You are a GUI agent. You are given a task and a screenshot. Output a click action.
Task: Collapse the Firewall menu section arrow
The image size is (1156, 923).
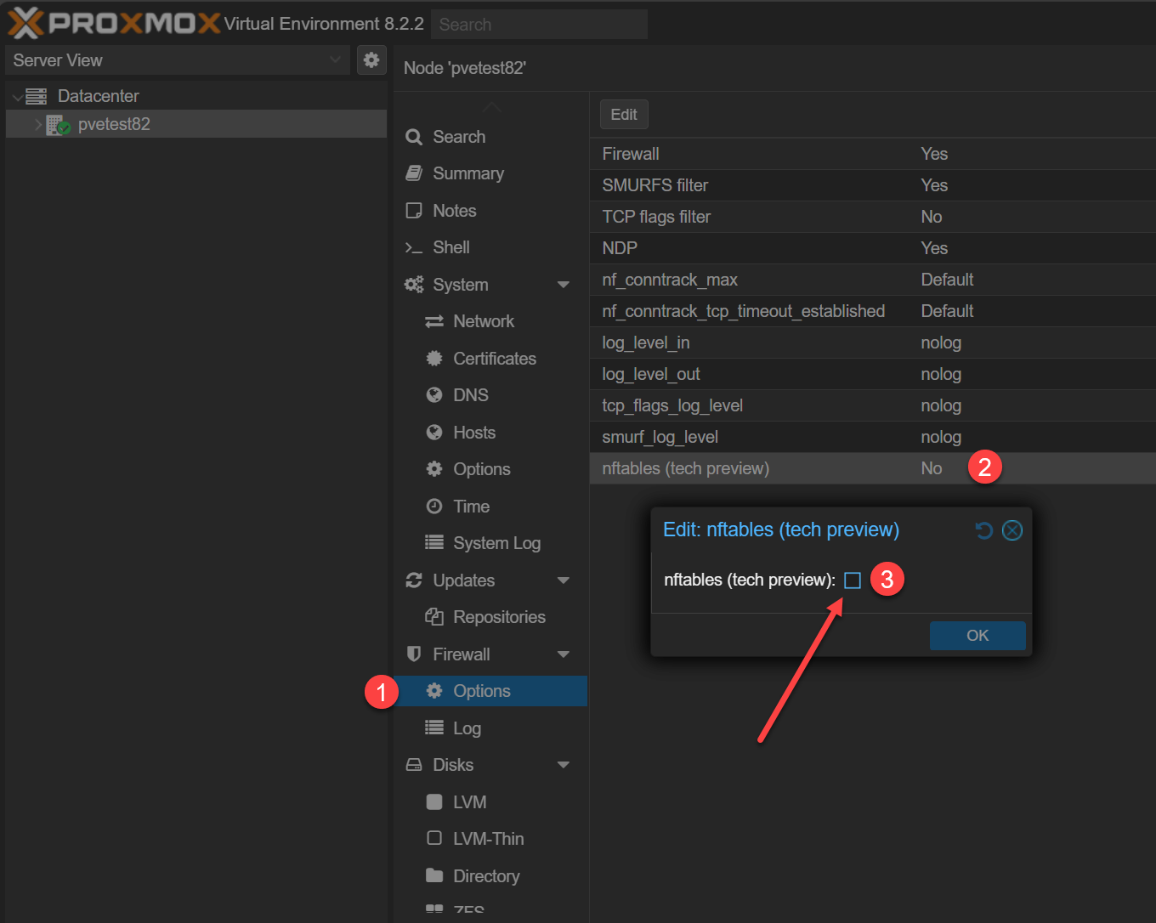coord(564,654)
